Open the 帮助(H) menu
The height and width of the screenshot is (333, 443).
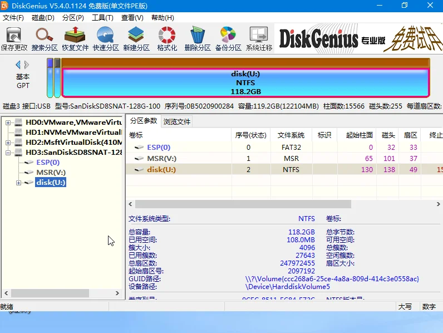pos(163,18)
